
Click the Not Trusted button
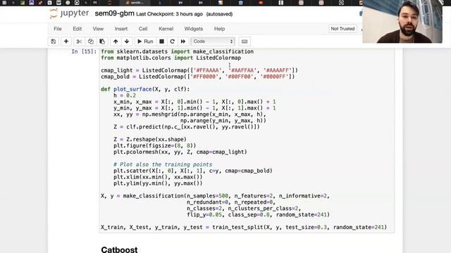point(342,29)
